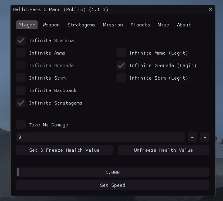Switch to the Weapon tab
This screenshot has width=223, height=201.
[x=51, y=25]
